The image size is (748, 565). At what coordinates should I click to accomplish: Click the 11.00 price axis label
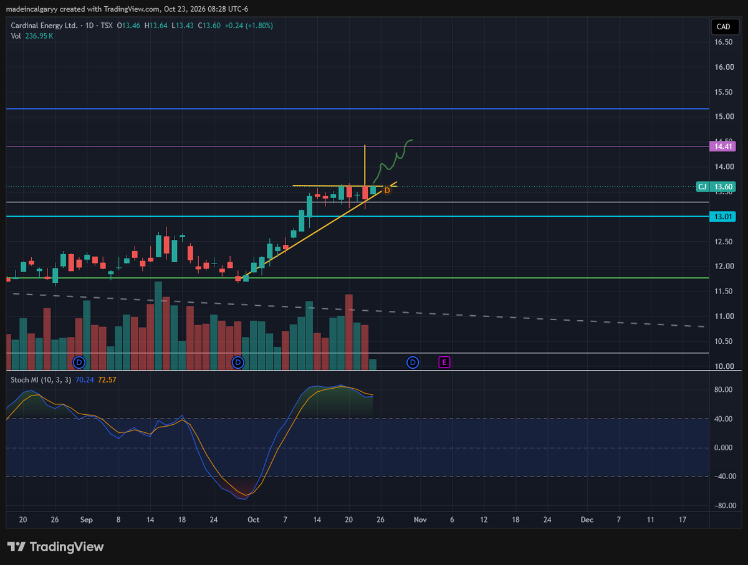coord(723,316)
